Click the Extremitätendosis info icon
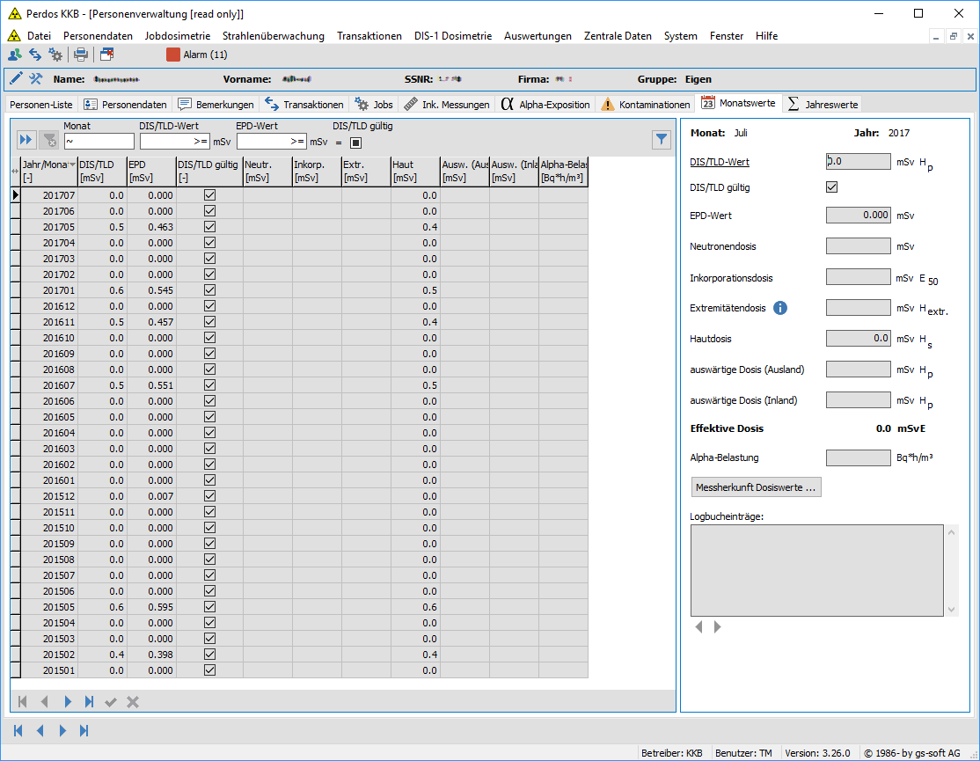Screen dimensions: 980x761 780,308
